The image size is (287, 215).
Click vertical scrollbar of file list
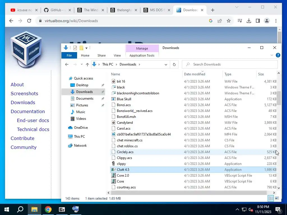(x=279, y=98)
